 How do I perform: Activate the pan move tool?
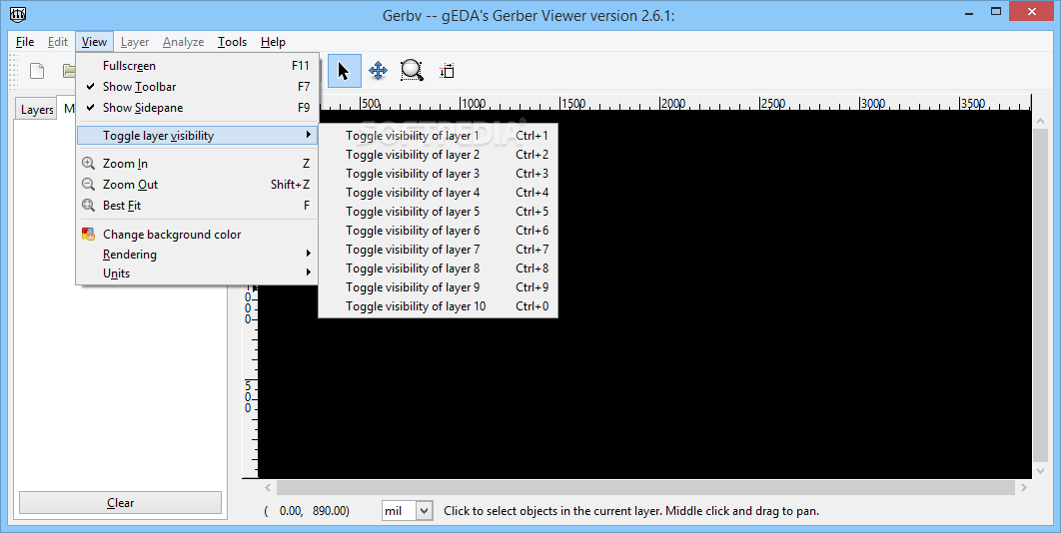[379, 71]
